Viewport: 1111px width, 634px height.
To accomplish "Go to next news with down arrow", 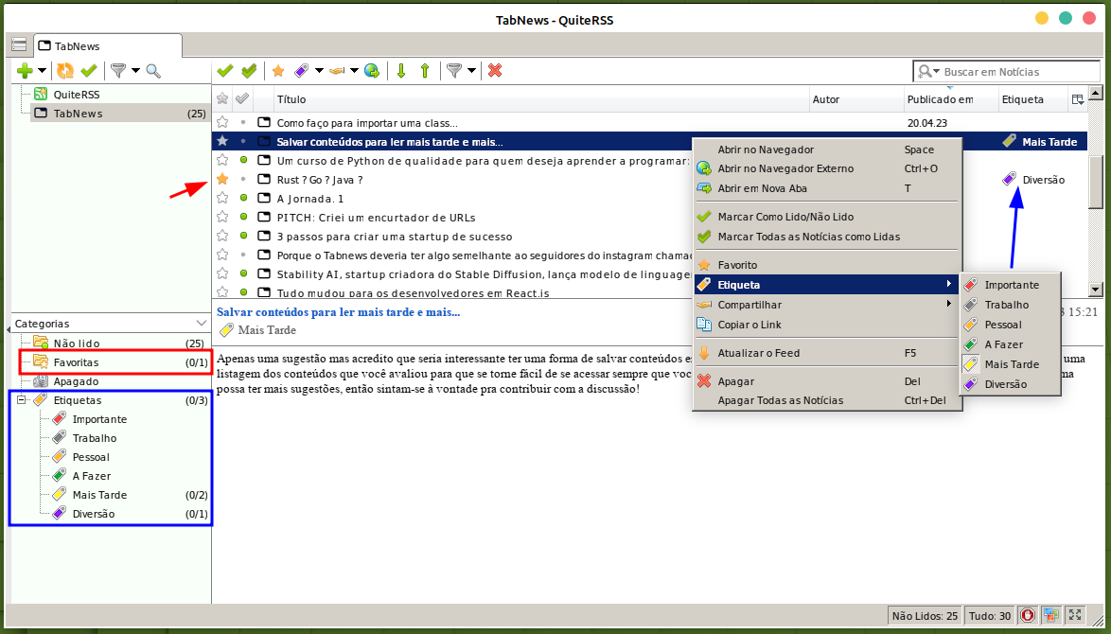I will coord(401,71).
